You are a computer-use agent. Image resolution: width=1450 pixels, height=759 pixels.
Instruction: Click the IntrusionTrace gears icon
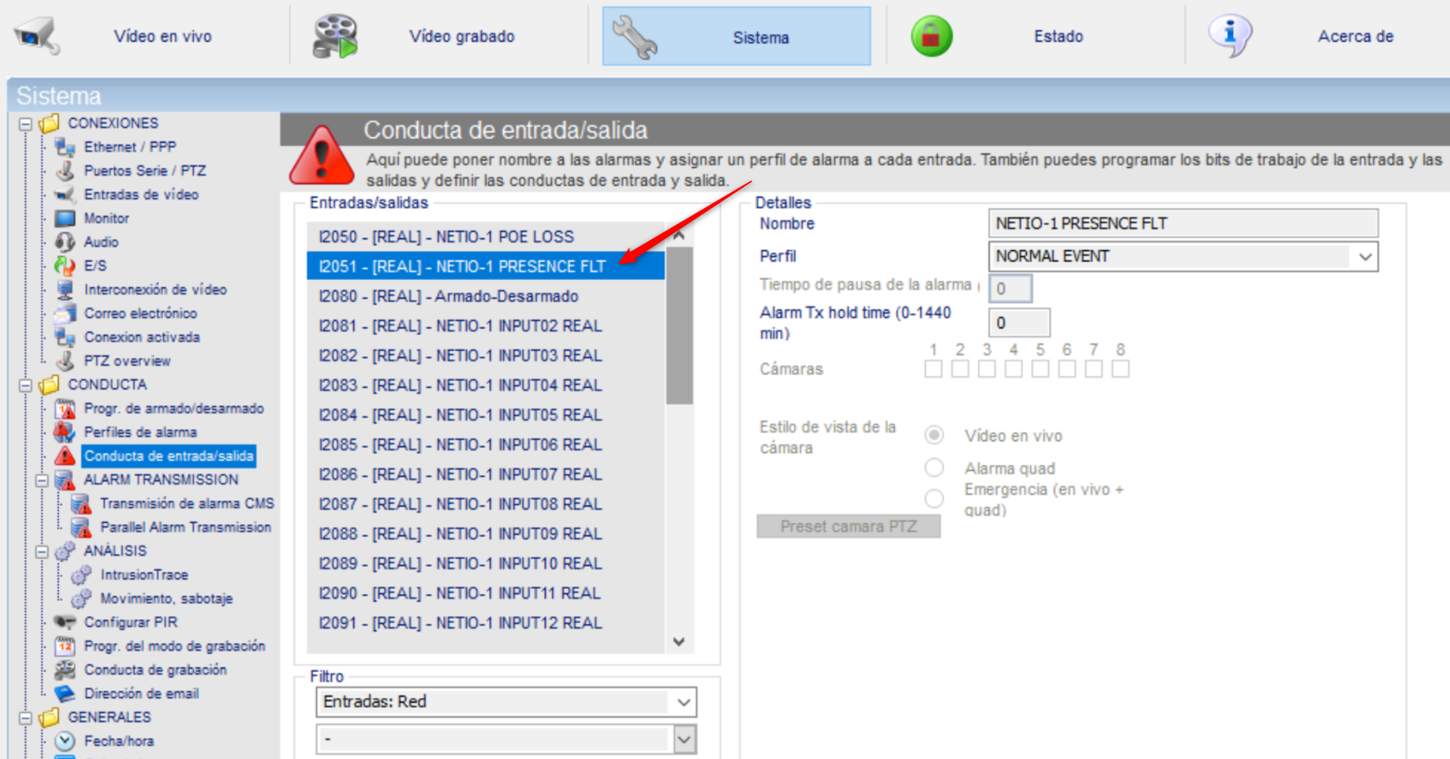(82, 574)
